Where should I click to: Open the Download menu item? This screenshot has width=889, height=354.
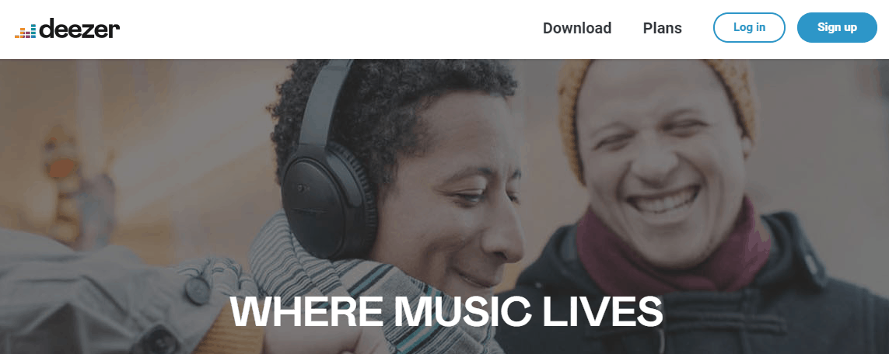(577, 28)
